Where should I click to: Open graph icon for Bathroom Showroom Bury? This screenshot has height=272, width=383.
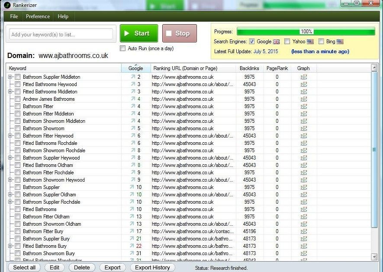click(x=304, y=253)
